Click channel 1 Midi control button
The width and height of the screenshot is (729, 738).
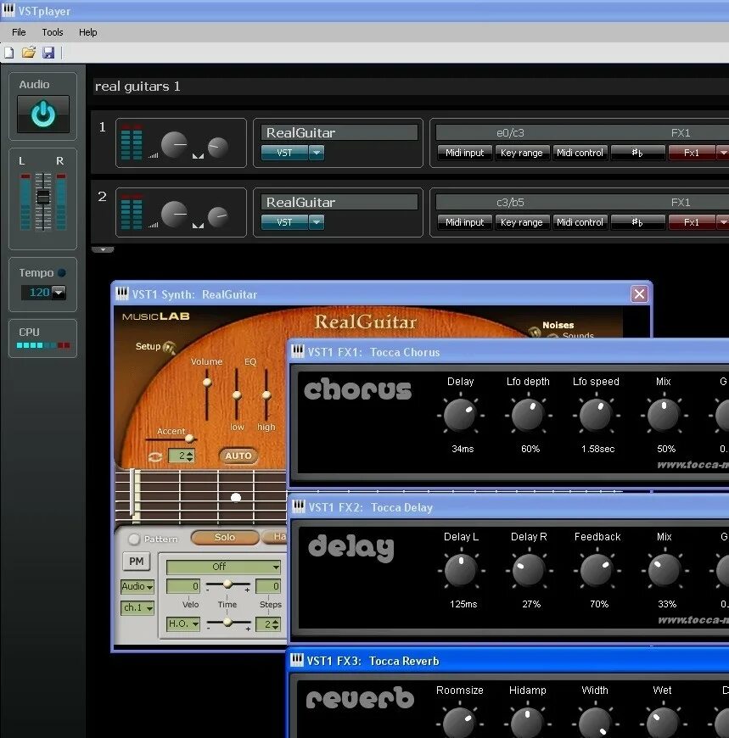[580, 153]
